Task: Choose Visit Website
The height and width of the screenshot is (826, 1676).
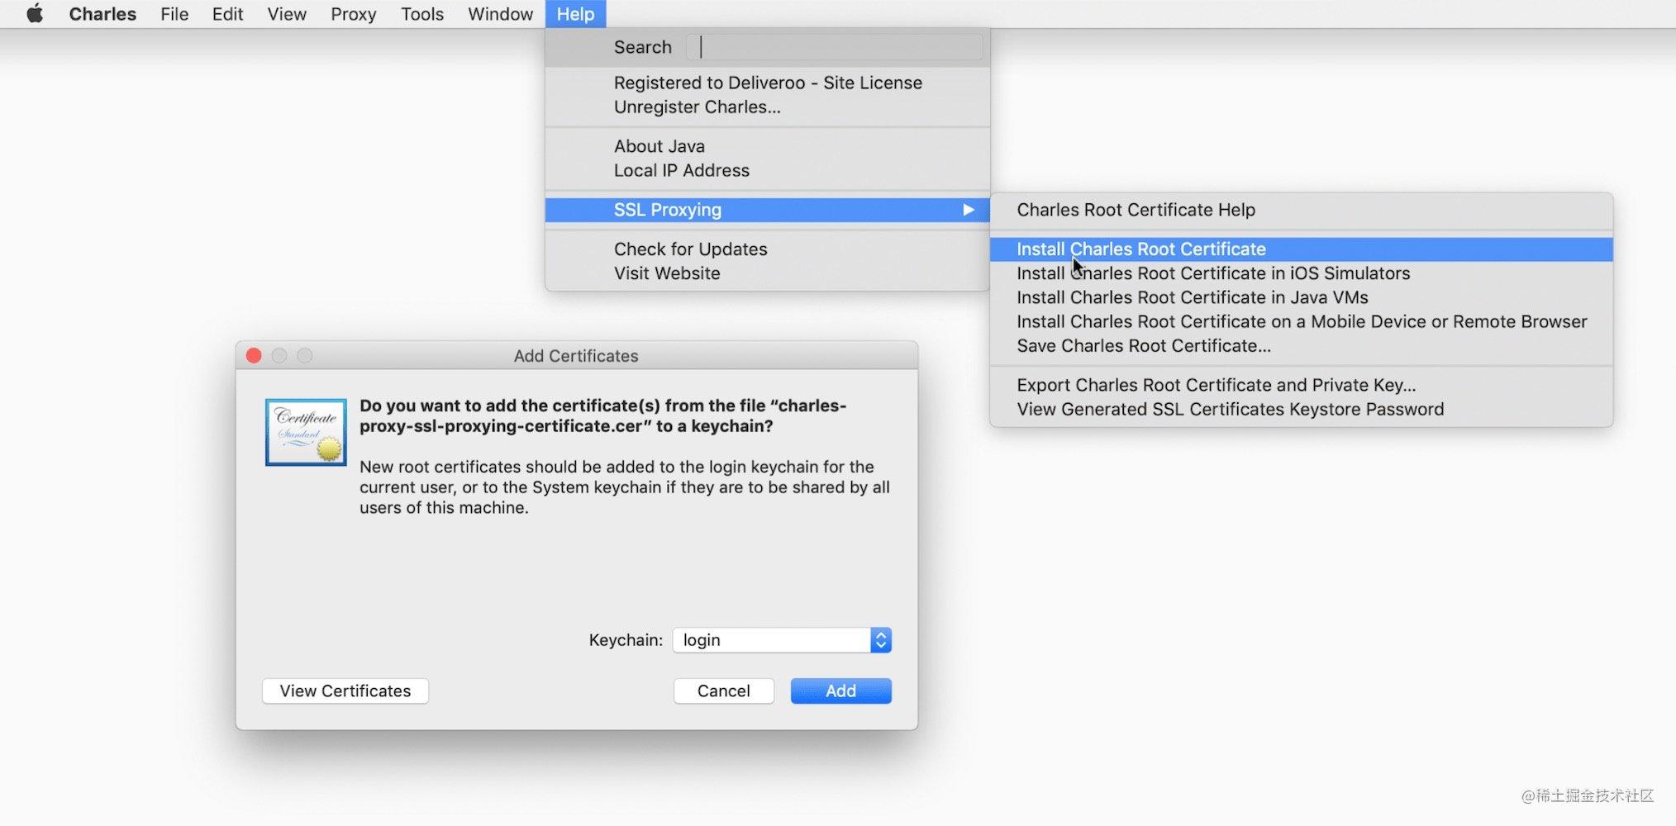Action: click(x=768, y=273)
